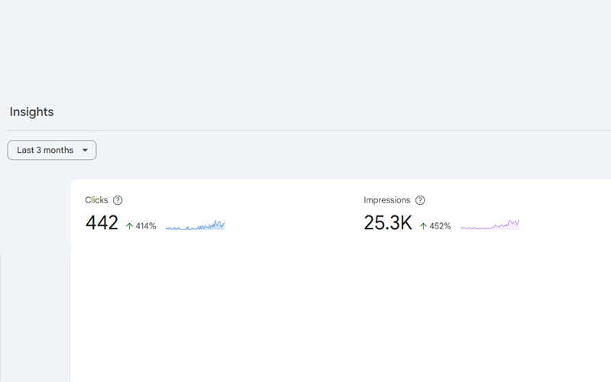Select the Clicks metric label

[96, 200]
